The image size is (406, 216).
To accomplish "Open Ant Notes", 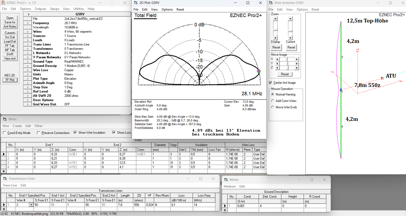I will click(10, 27).
